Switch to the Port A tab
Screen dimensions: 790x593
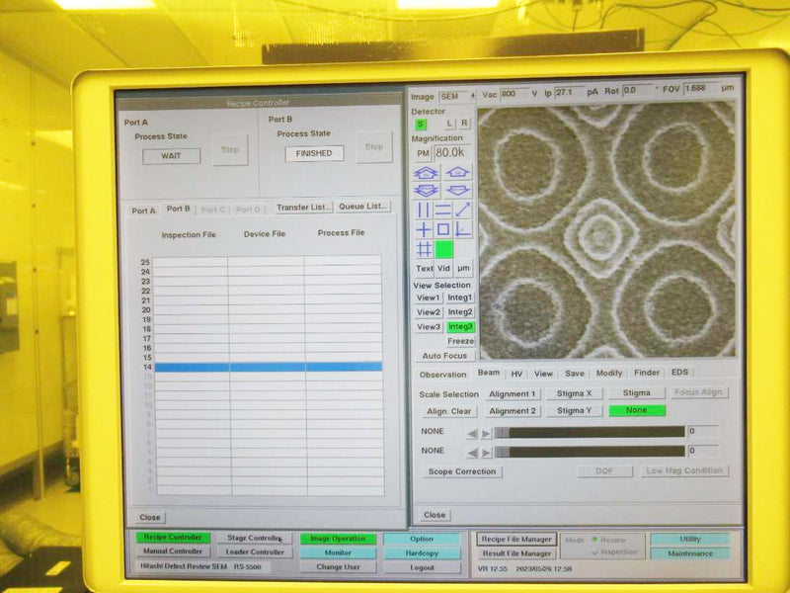point(143,211)
